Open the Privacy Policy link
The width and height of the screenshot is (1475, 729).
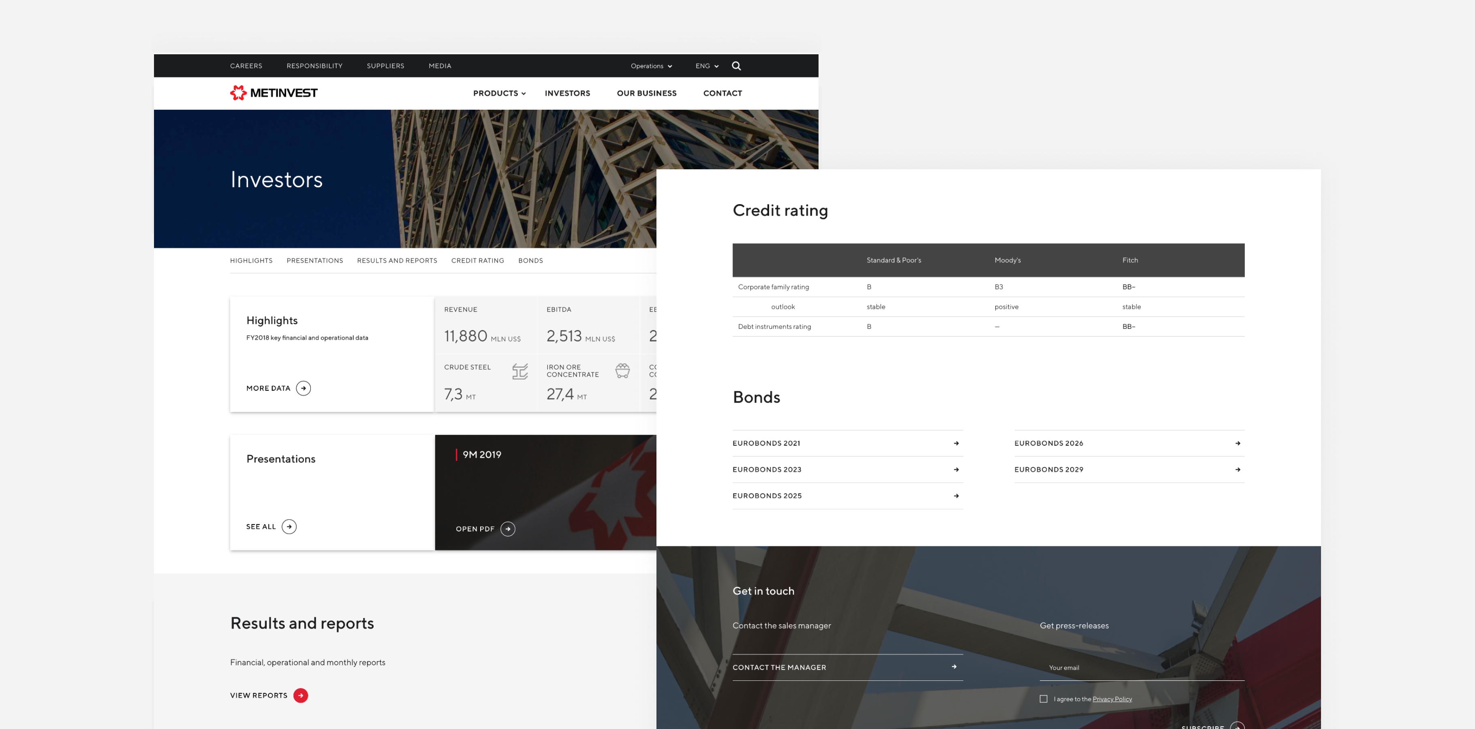coord(1112,699)
